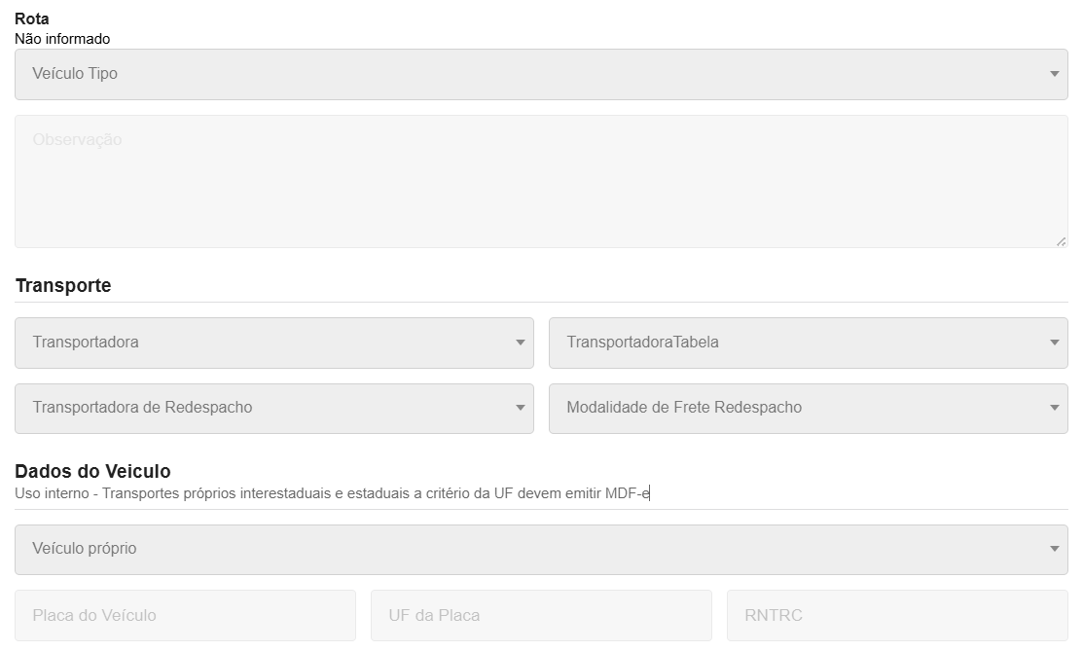Viewport: 1083px width, 651px height.
Task: Click the Transporte section heading
Action: point(63,286)
